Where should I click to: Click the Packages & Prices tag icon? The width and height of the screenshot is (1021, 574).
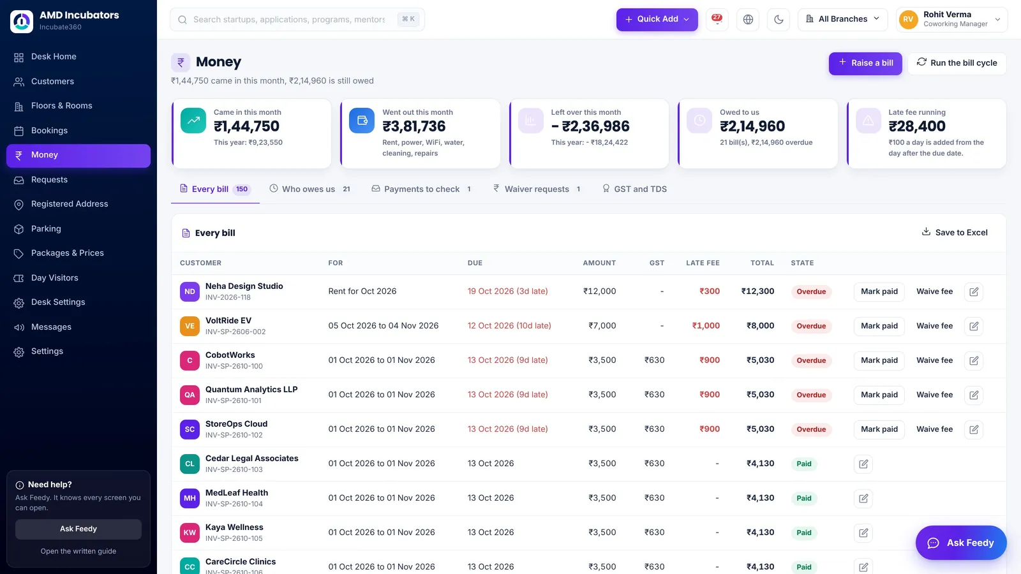(19, 254)
